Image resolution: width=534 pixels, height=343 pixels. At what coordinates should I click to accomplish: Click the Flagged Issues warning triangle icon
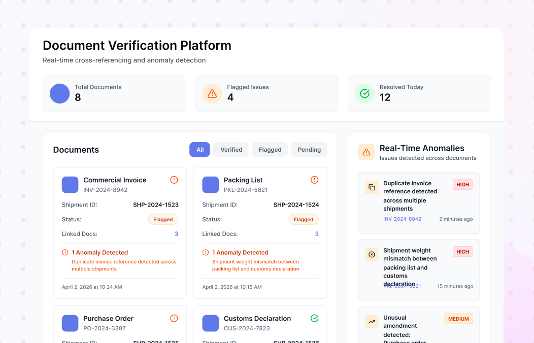point(212,93)
